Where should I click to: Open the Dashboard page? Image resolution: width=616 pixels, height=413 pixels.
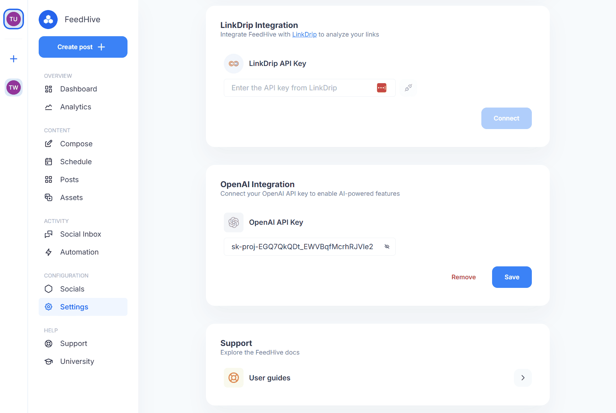(83, 89)
